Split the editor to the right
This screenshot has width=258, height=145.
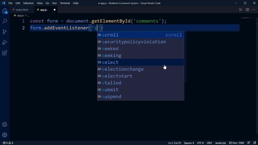click(247, 10)
